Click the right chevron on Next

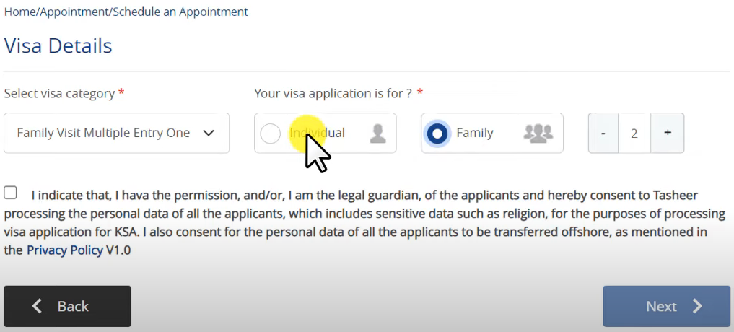pos(697,306)
